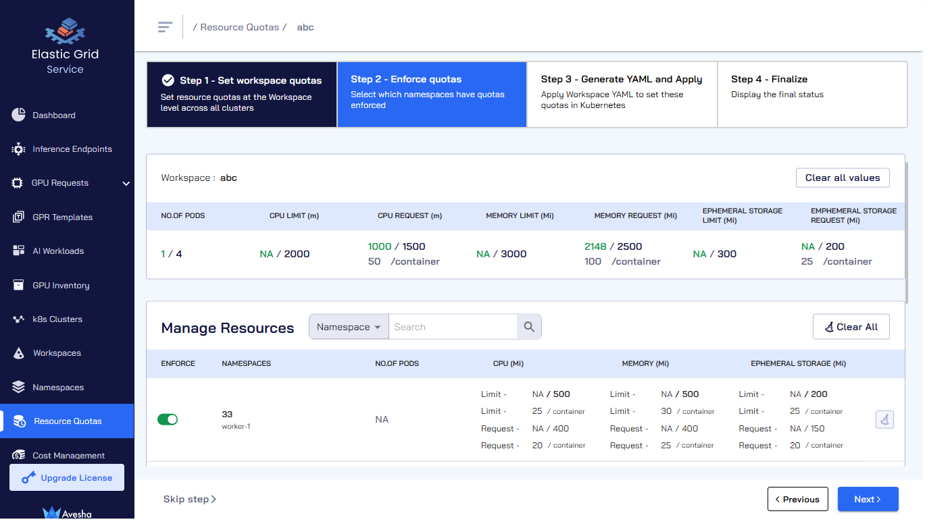Collapse the sidebar using the hamburger icon
This screenshot has width=929, height=528.
click(x=165, y=27)
